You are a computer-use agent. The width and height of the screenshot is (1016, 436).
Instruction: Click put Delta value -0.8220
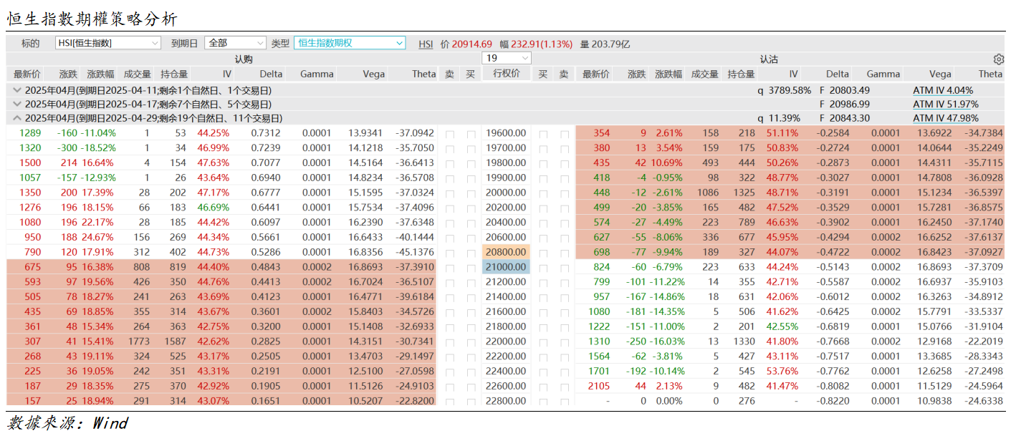[833, 401]
